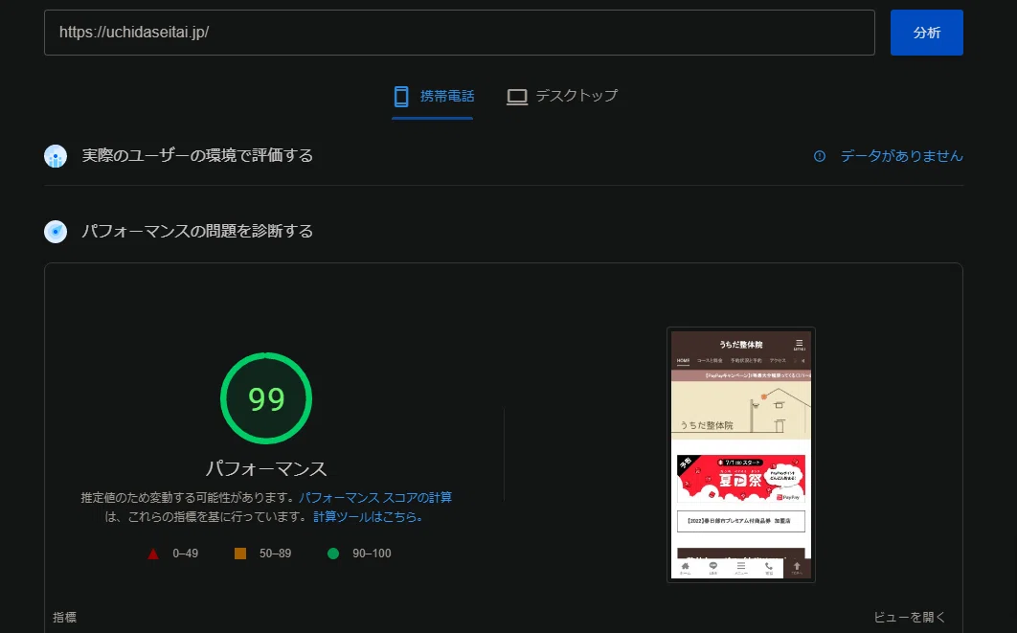The width and height of the screenshot is (1017, 633).
Task: Click the mobile phone icon
Action: point(401,97)
